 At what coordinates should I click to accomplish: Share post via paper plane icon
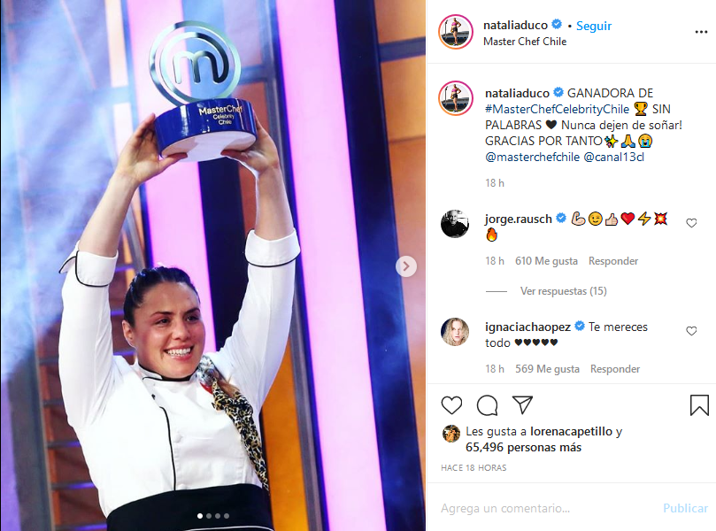point(522,404)
